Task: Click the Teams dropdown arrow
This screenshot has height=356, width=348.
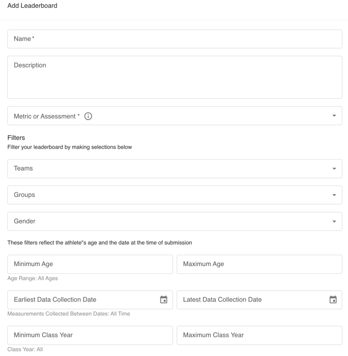Action: click(x=334, y=169)
